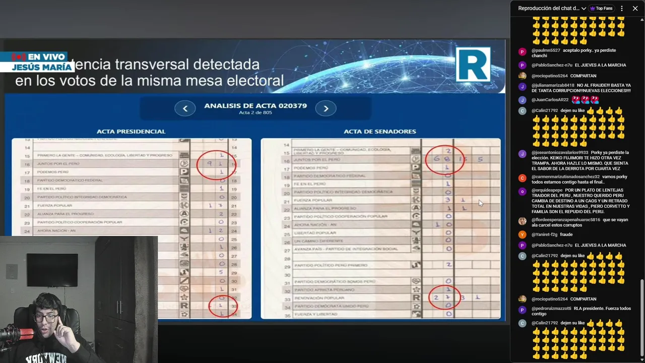Click the streamer webcam overlay
This screenshot has width=645, height=363.
click(79, 299)
